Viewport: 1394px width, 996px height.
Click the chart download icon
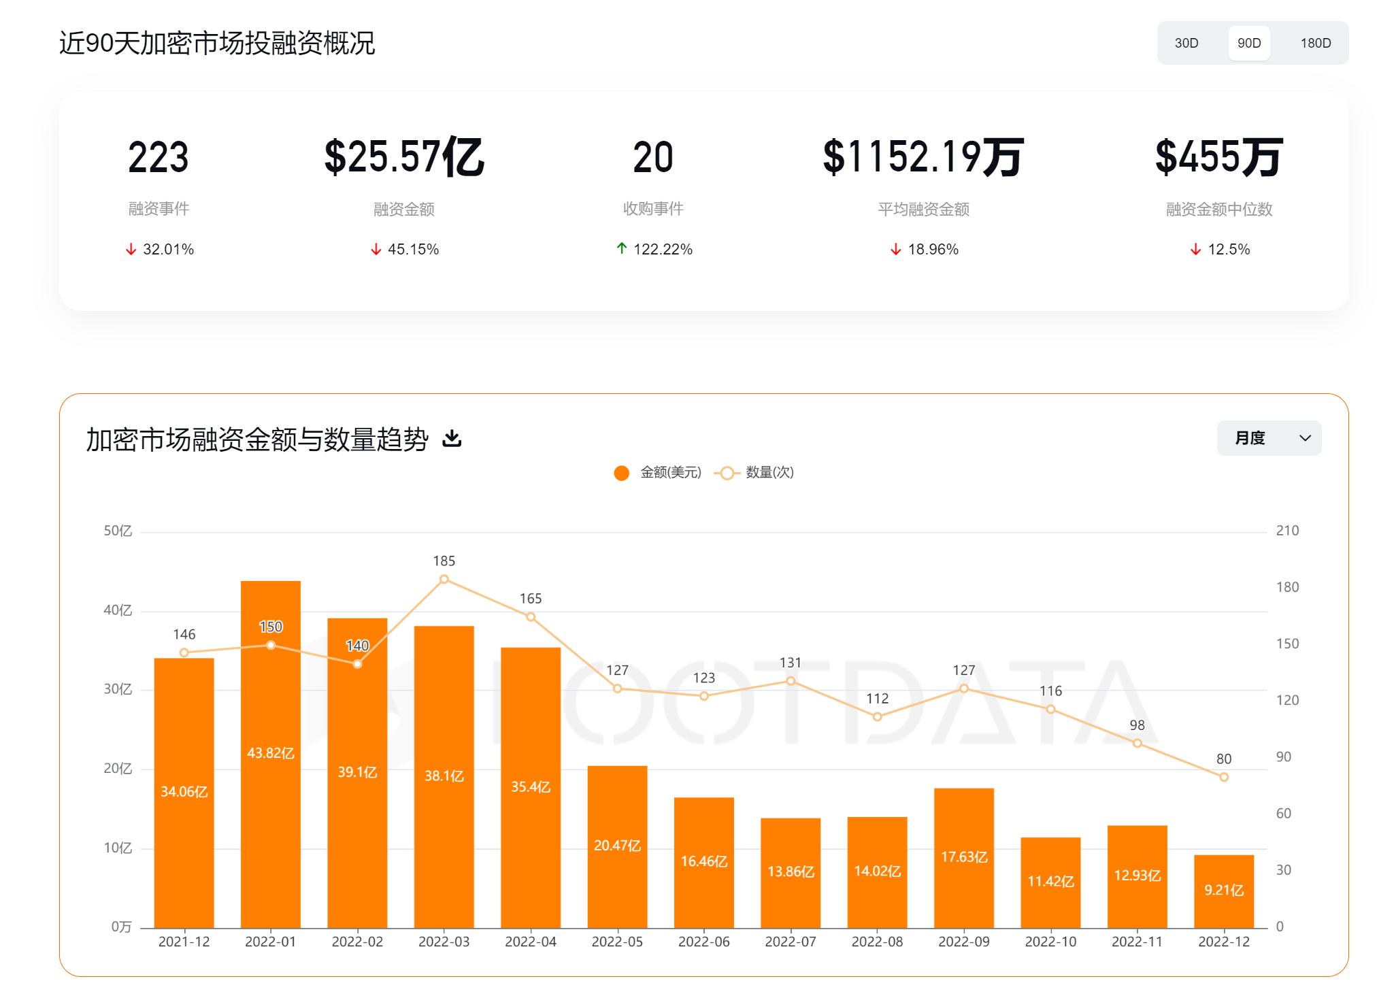click(x=452, y=439)
